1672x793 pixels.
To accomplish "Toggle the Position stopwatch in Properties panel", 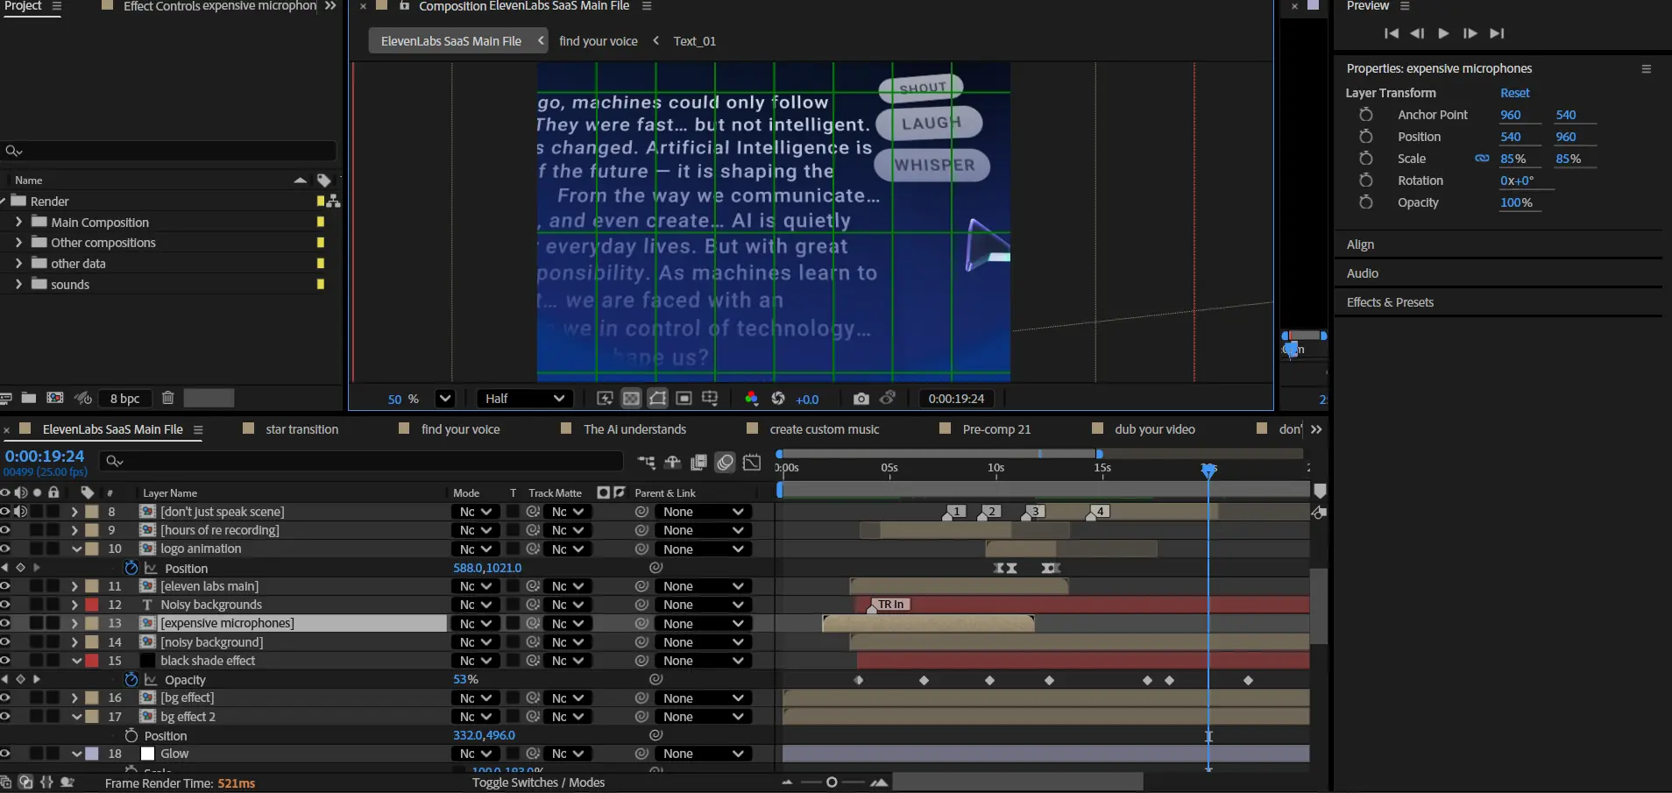I will (x=1365, y=137).
